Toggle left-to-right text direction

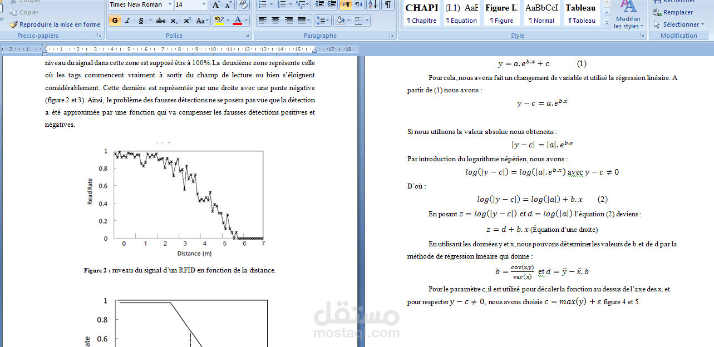point(346,4)
